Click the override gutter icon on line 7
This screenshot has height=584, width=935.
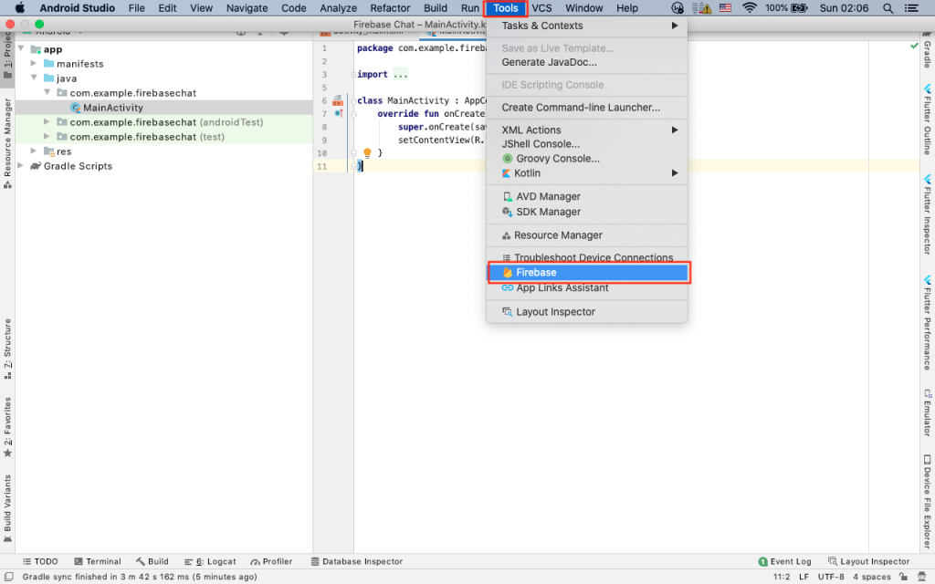338,113
